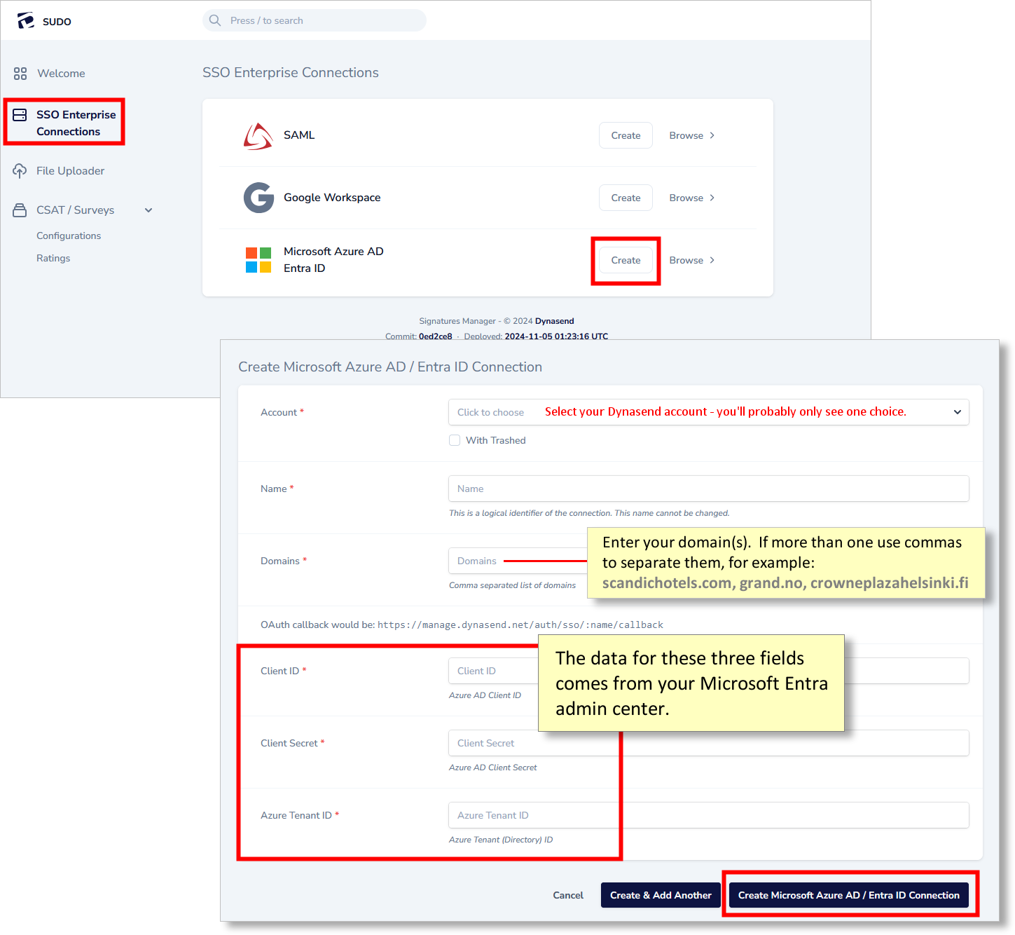Open Configurations submenu item
Image resolution: width=1015 pixels, height=935 pixels.
tap(69, 236)
